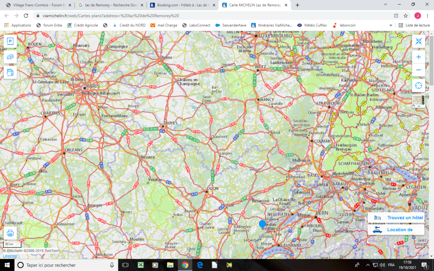Open Excel from the Windows taskbar
The image size is (434, 271).
click(x=140, y=265)
